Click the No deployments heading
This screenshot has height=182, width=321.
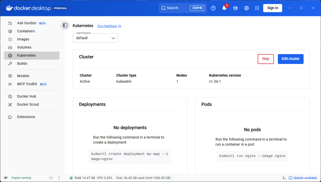tap(130, 127)
